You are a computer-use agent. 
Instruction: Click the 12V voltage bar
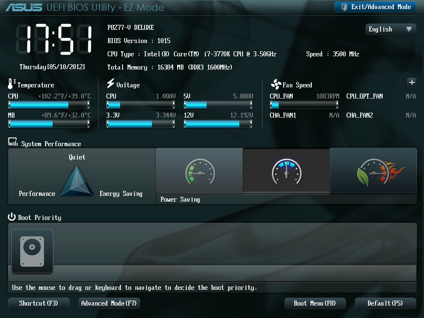(218, 124)
